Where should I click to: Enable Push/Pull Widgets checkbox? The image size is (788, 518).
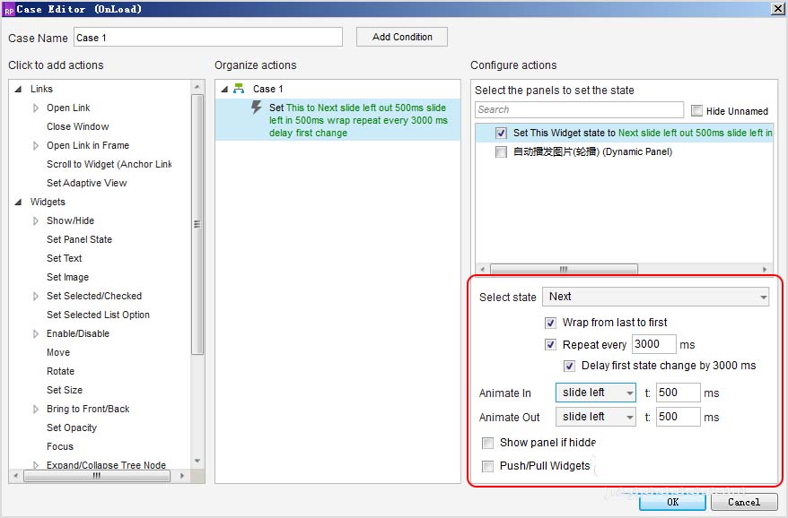coord(487,466)
